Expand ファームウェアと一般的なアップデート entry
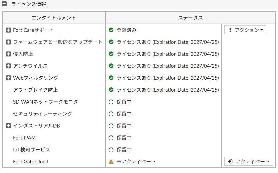This screenshot has height=173, width=278. [8, 42]
